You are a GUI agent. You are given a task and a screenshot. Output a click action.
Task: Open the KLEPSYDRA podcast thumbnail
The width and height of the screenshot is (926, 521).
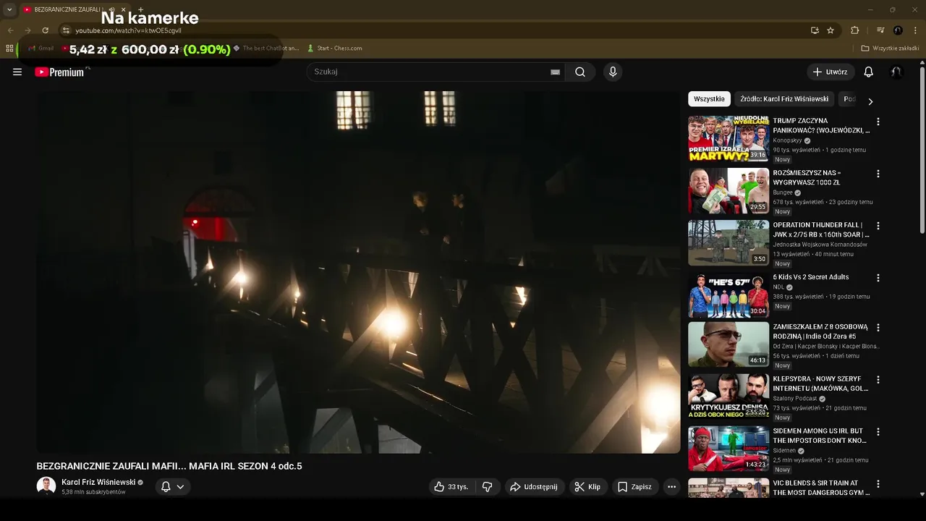click(729, 397)
